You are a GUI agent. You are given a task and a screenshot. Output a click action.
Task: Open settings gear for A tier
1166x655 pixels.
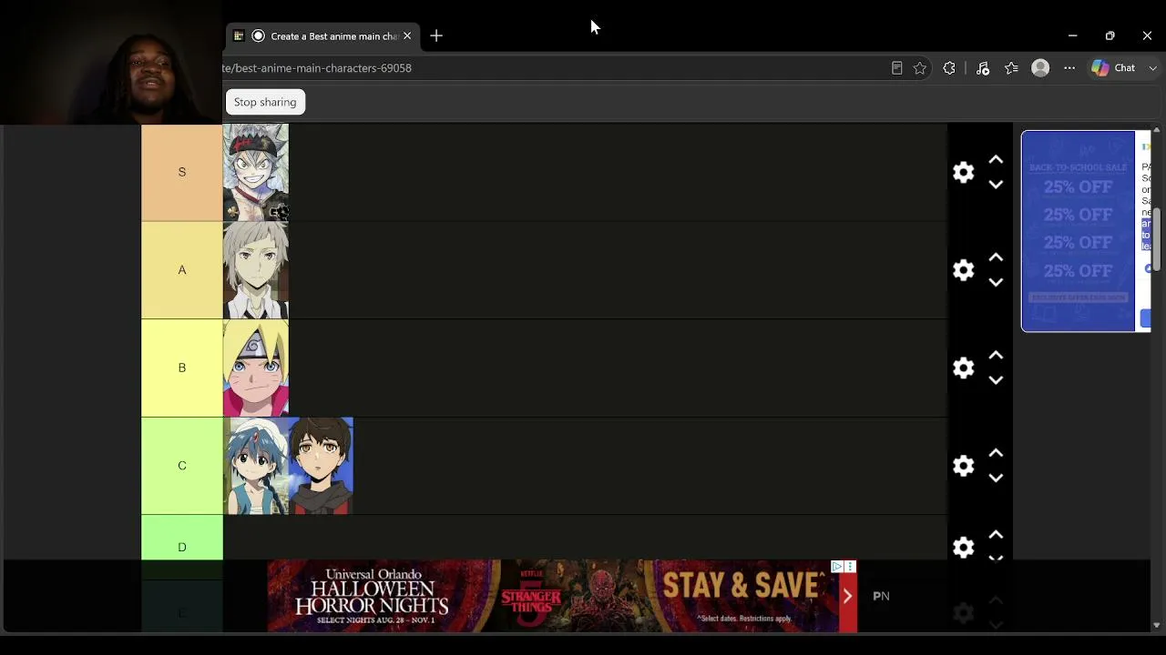(963, 270)
